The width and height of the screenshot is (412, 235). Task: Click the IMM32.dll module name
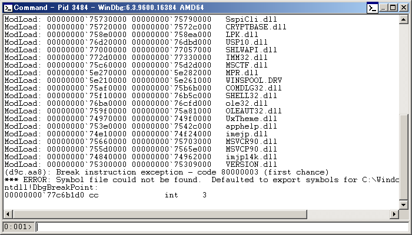coord(246,58)
